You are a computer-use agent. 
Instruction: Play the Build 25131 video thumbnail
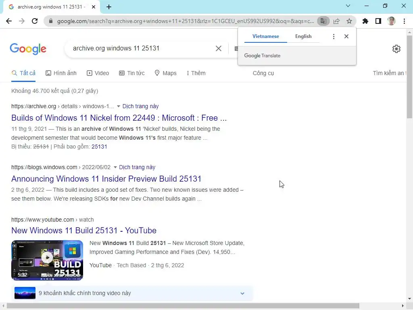tap(47, 260)
